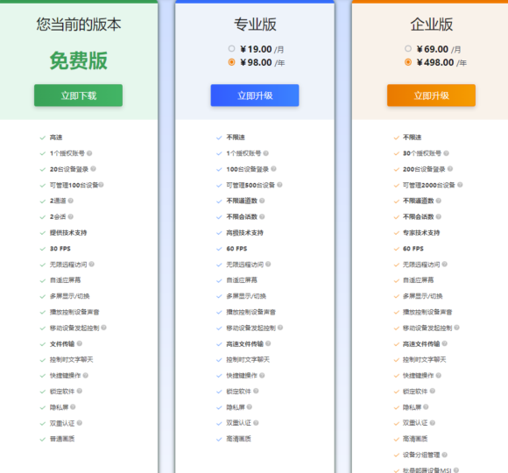
Task: Select 专业版 monthly ¥19.00 radio button
Action: click(231, 48)
